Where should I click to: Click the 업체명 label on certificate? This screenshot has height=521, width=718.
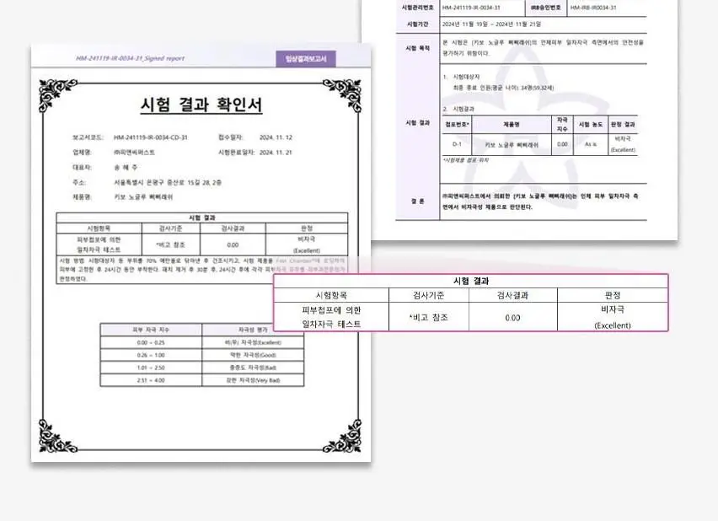[82, 152]
